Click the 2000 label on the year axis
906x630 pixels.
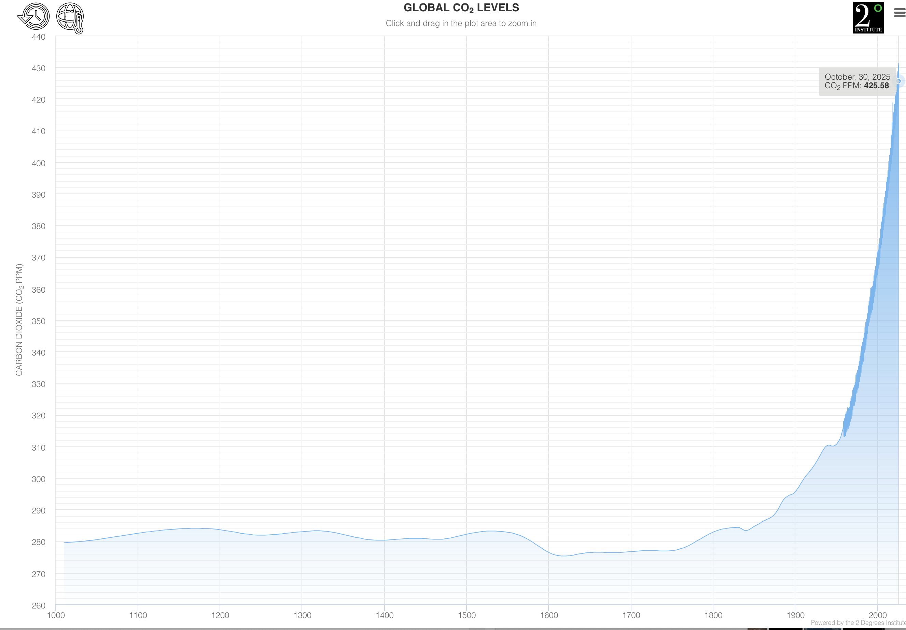point(877,615)
